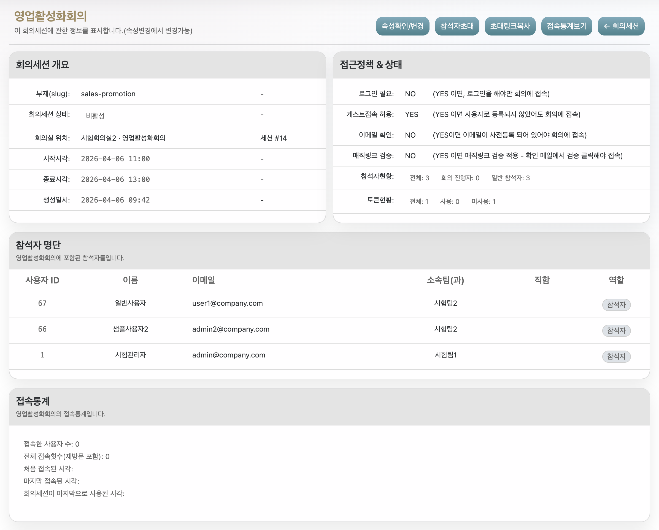Click the sales-promotion slug value

(108, 94)
